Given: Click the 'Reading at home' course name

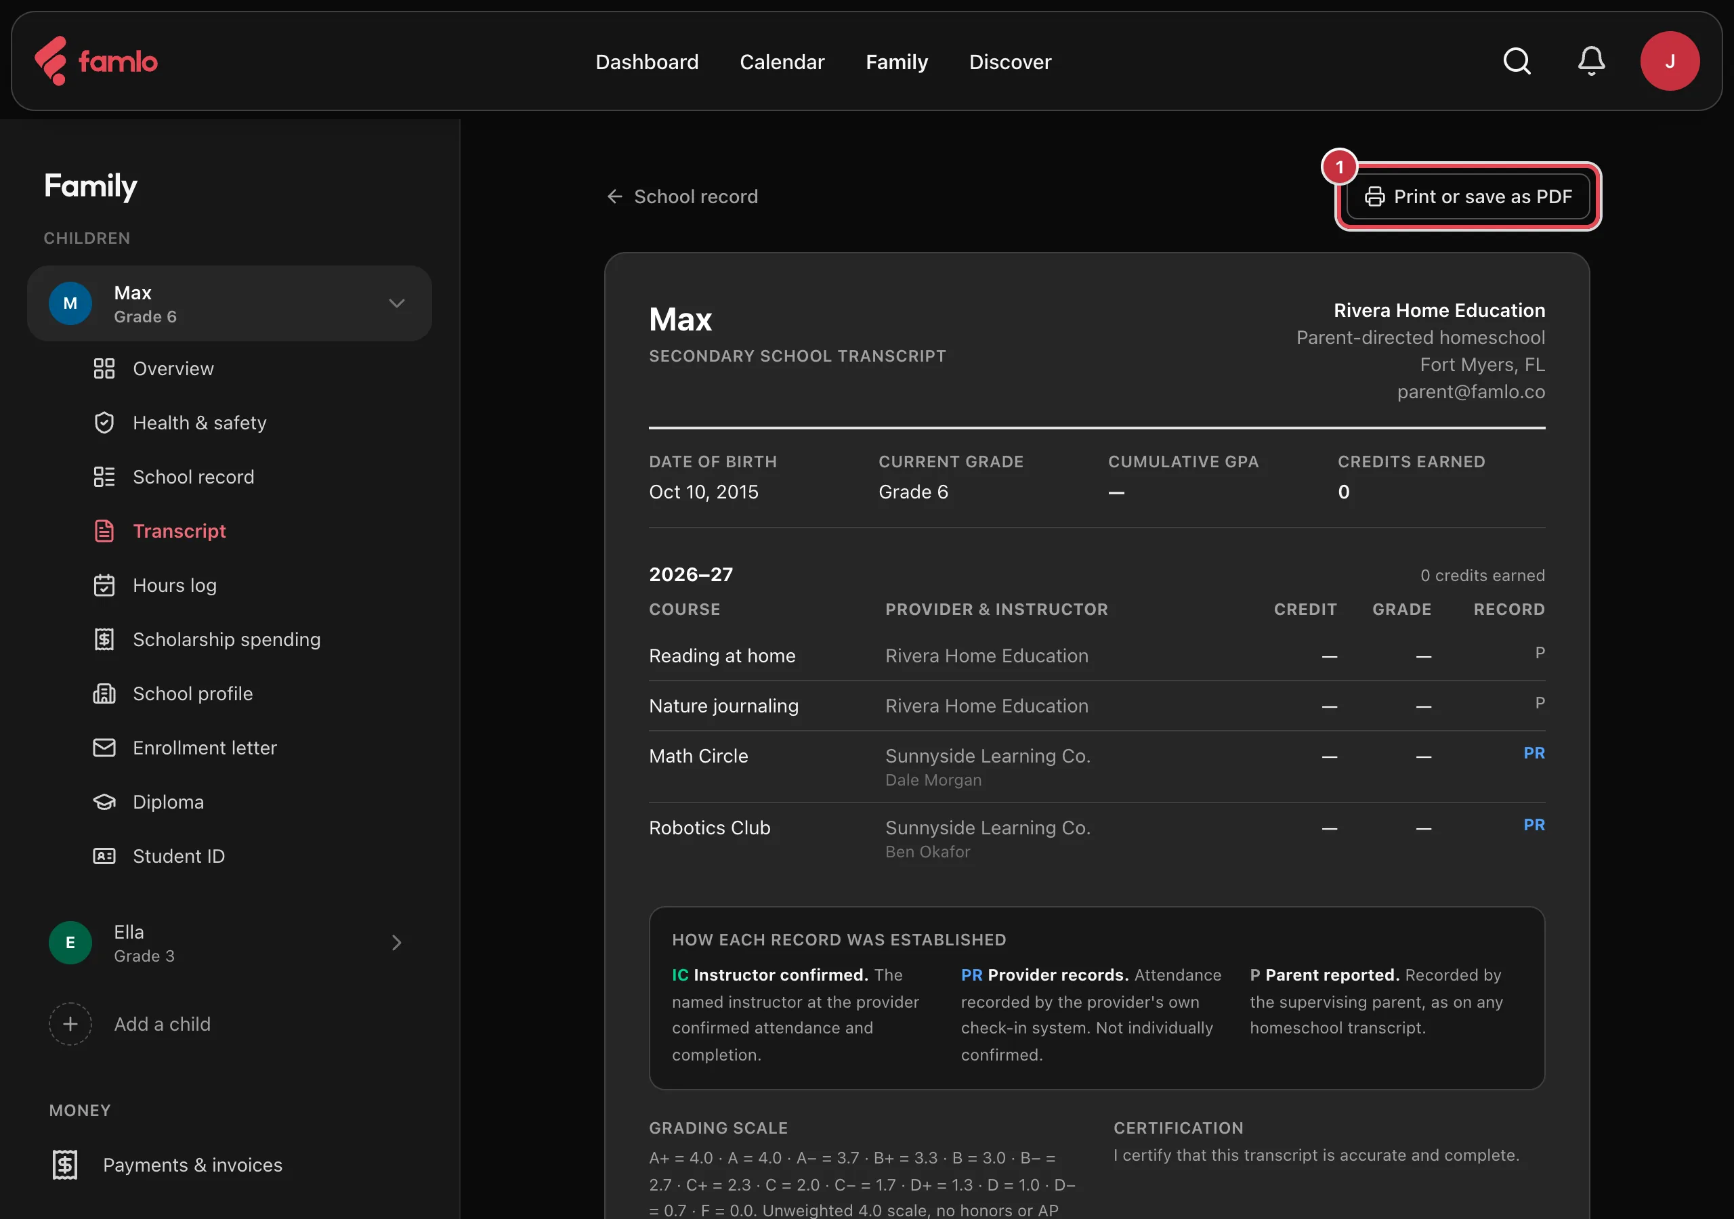Looking at the screenshot, I should pyautogui.click(x=722, y=656).
